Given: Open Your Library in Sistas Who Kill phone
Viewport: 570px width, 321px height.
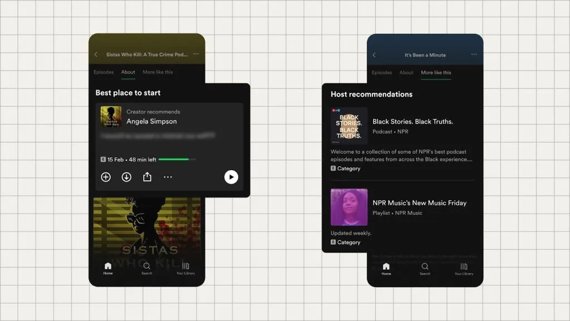Looking at the screenshot, I should coord(186,268).
